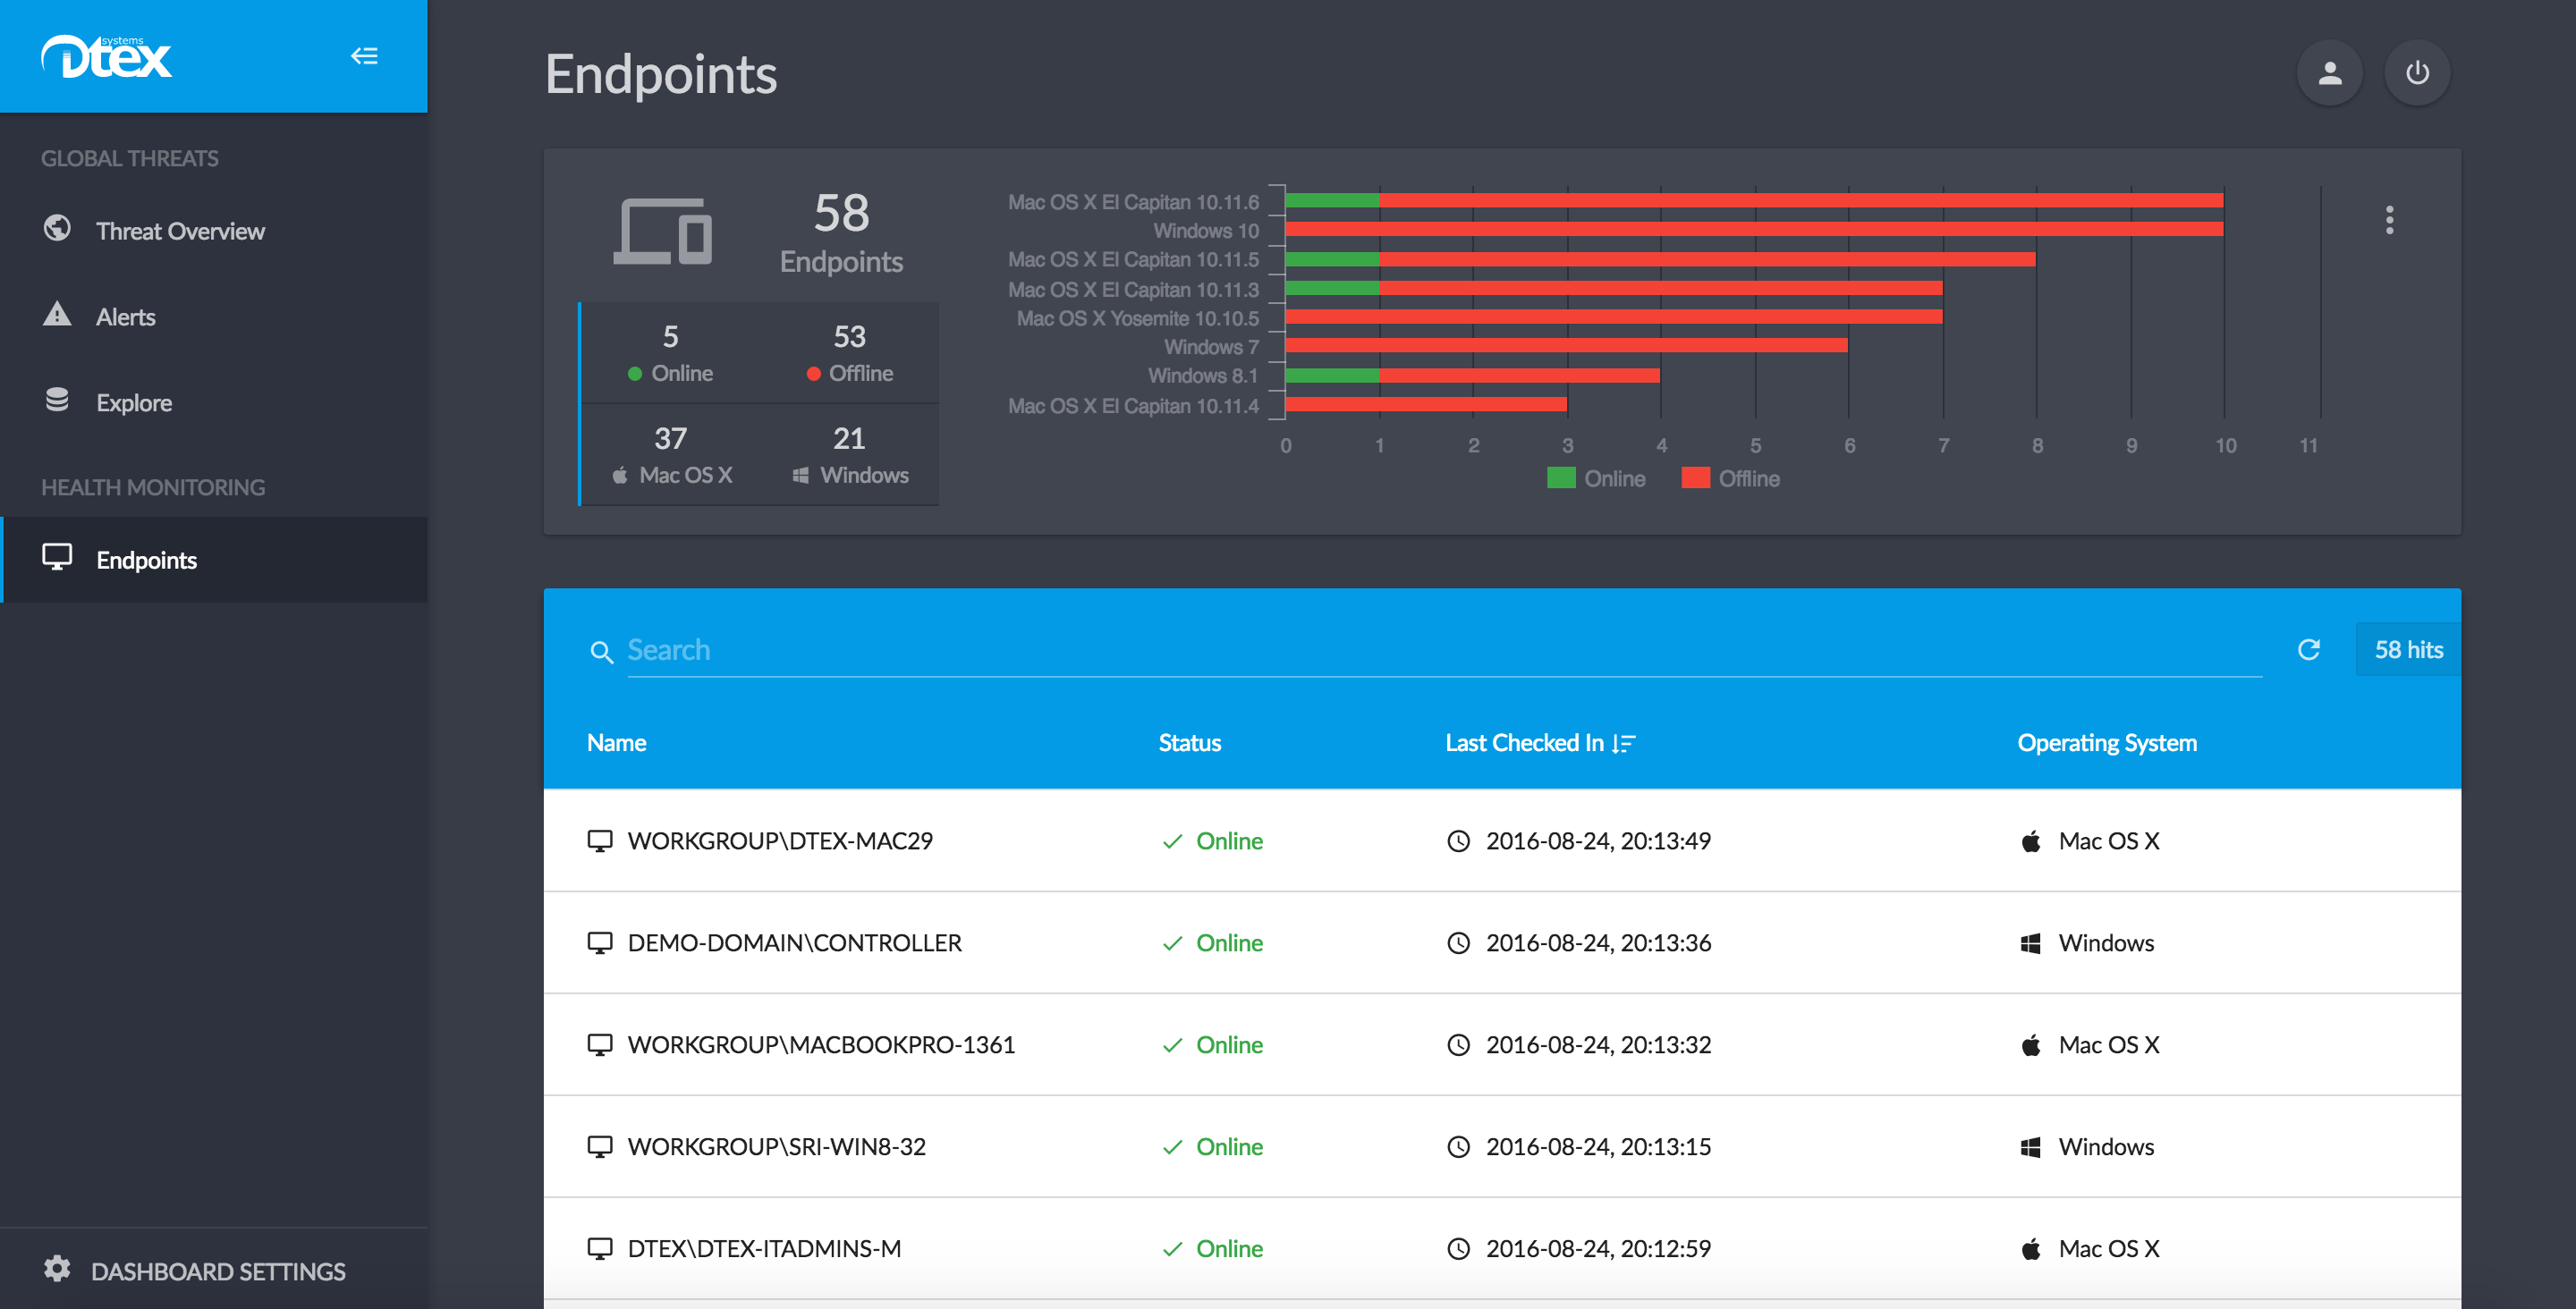The image size is (2576, 1309).
Task: Click the Windows 10 offline bar
Action: pos(1754,229)
